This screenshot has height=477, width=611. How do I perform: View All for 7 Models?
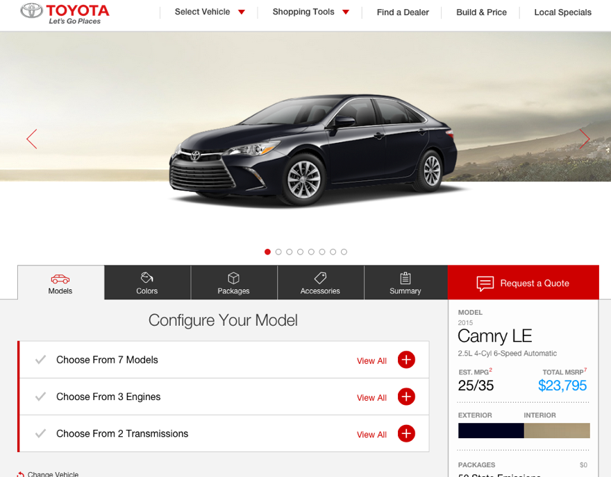[x=371, y=361]
